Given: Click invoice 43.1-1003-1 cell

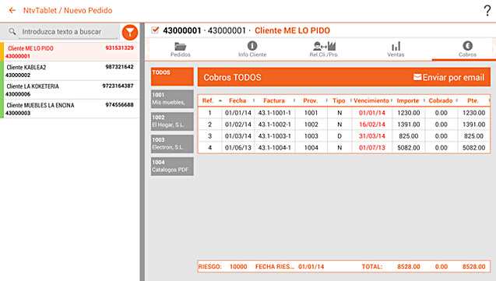Looking at the screenshot, I should tap(275, 136).
